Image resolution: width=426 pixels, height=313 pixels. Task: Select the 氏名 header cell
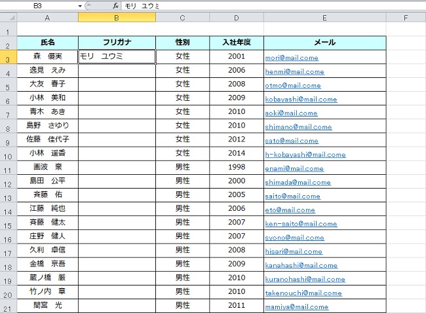47,43
